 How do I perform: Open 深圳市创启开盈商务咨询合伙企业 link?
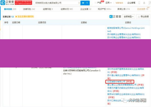pyautogui.click(x=126, y=71)
